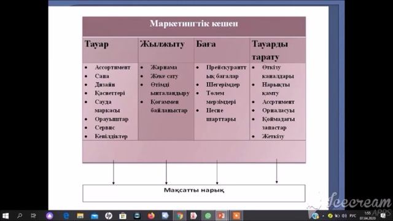Open the network status tray icon
Viewport: 393px width, 221px height.
[x=337, y=216]
